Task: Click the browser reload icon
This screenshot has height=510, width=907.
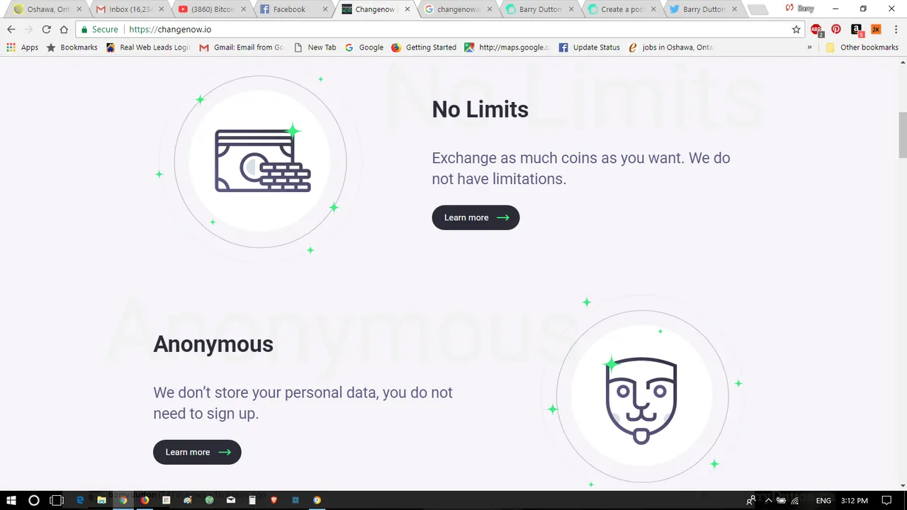Action: coord(46,29)
